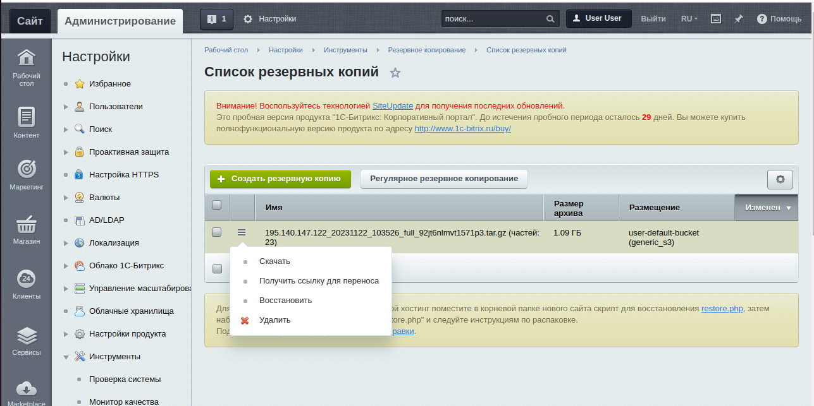The height and width of the screenshot is (406, 814).
Task: Switch to the Администрирование tab
Action: pos(120,21)
